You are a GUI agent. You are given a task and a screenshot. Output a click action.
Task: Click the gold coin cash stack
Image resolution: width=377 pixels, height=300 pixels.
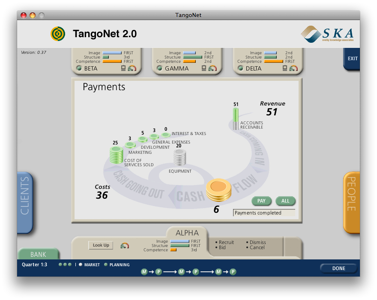(218, 191)
